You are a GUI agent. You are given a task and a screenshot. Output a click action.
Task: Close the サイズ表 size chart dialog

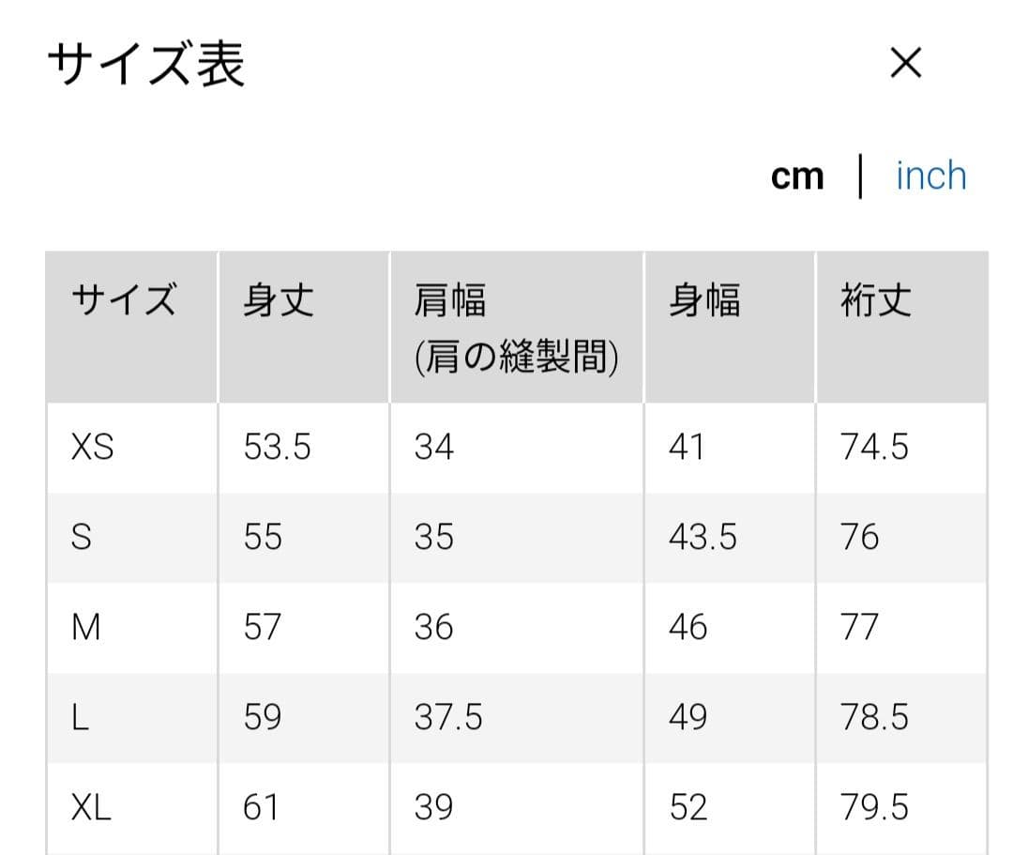(906, 63)
